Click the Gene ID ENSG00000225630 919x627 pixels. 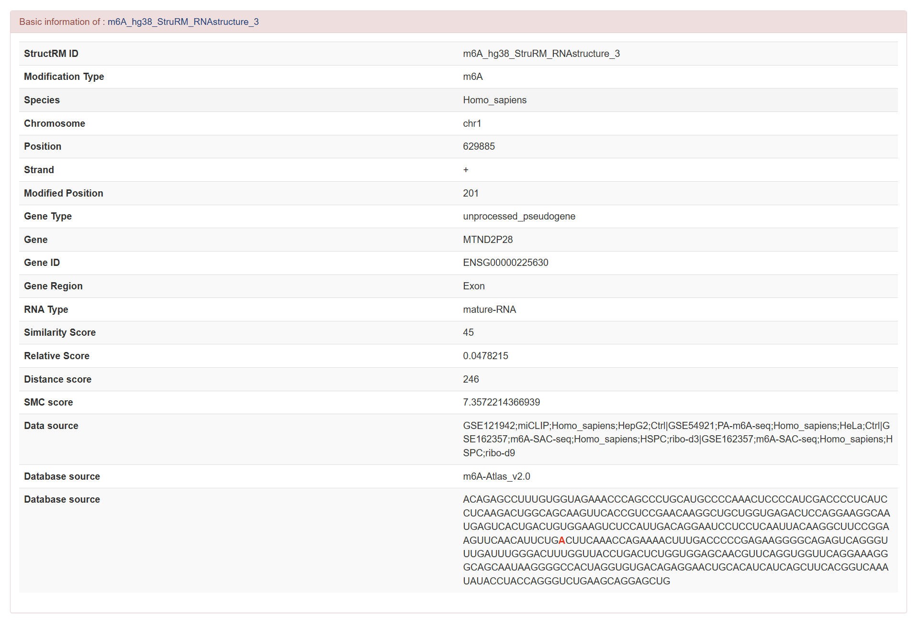[x=505, y=263]
